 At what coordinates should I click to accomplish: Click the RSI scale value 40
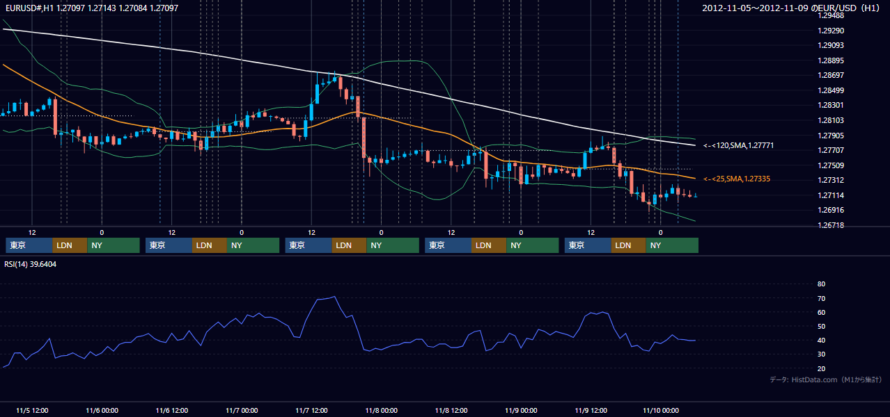click(x=821, y=341)
